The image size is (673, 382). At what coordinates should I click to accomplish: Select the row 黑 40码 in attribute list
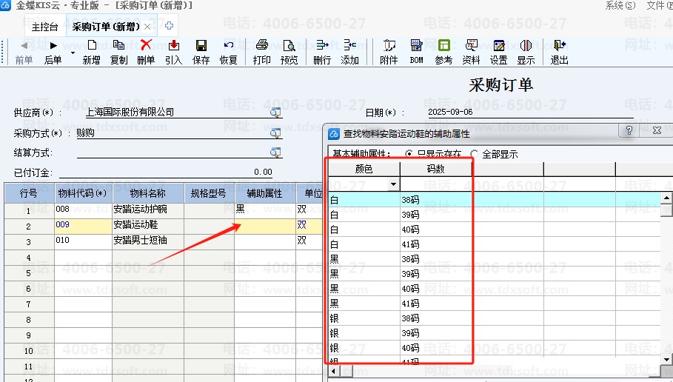[x=398, y=289]
